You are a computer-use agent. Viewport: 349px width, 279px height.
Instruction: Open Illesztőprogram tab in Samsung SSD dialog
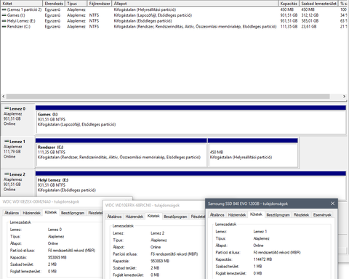pyautogui.click(x=278, y=215)
